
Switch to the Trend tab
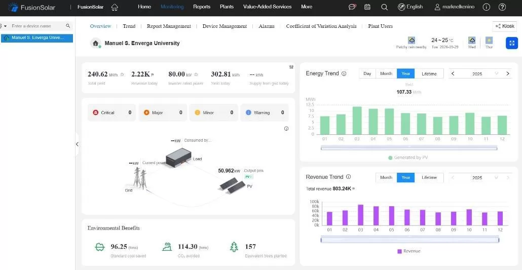tap(129, 26)
